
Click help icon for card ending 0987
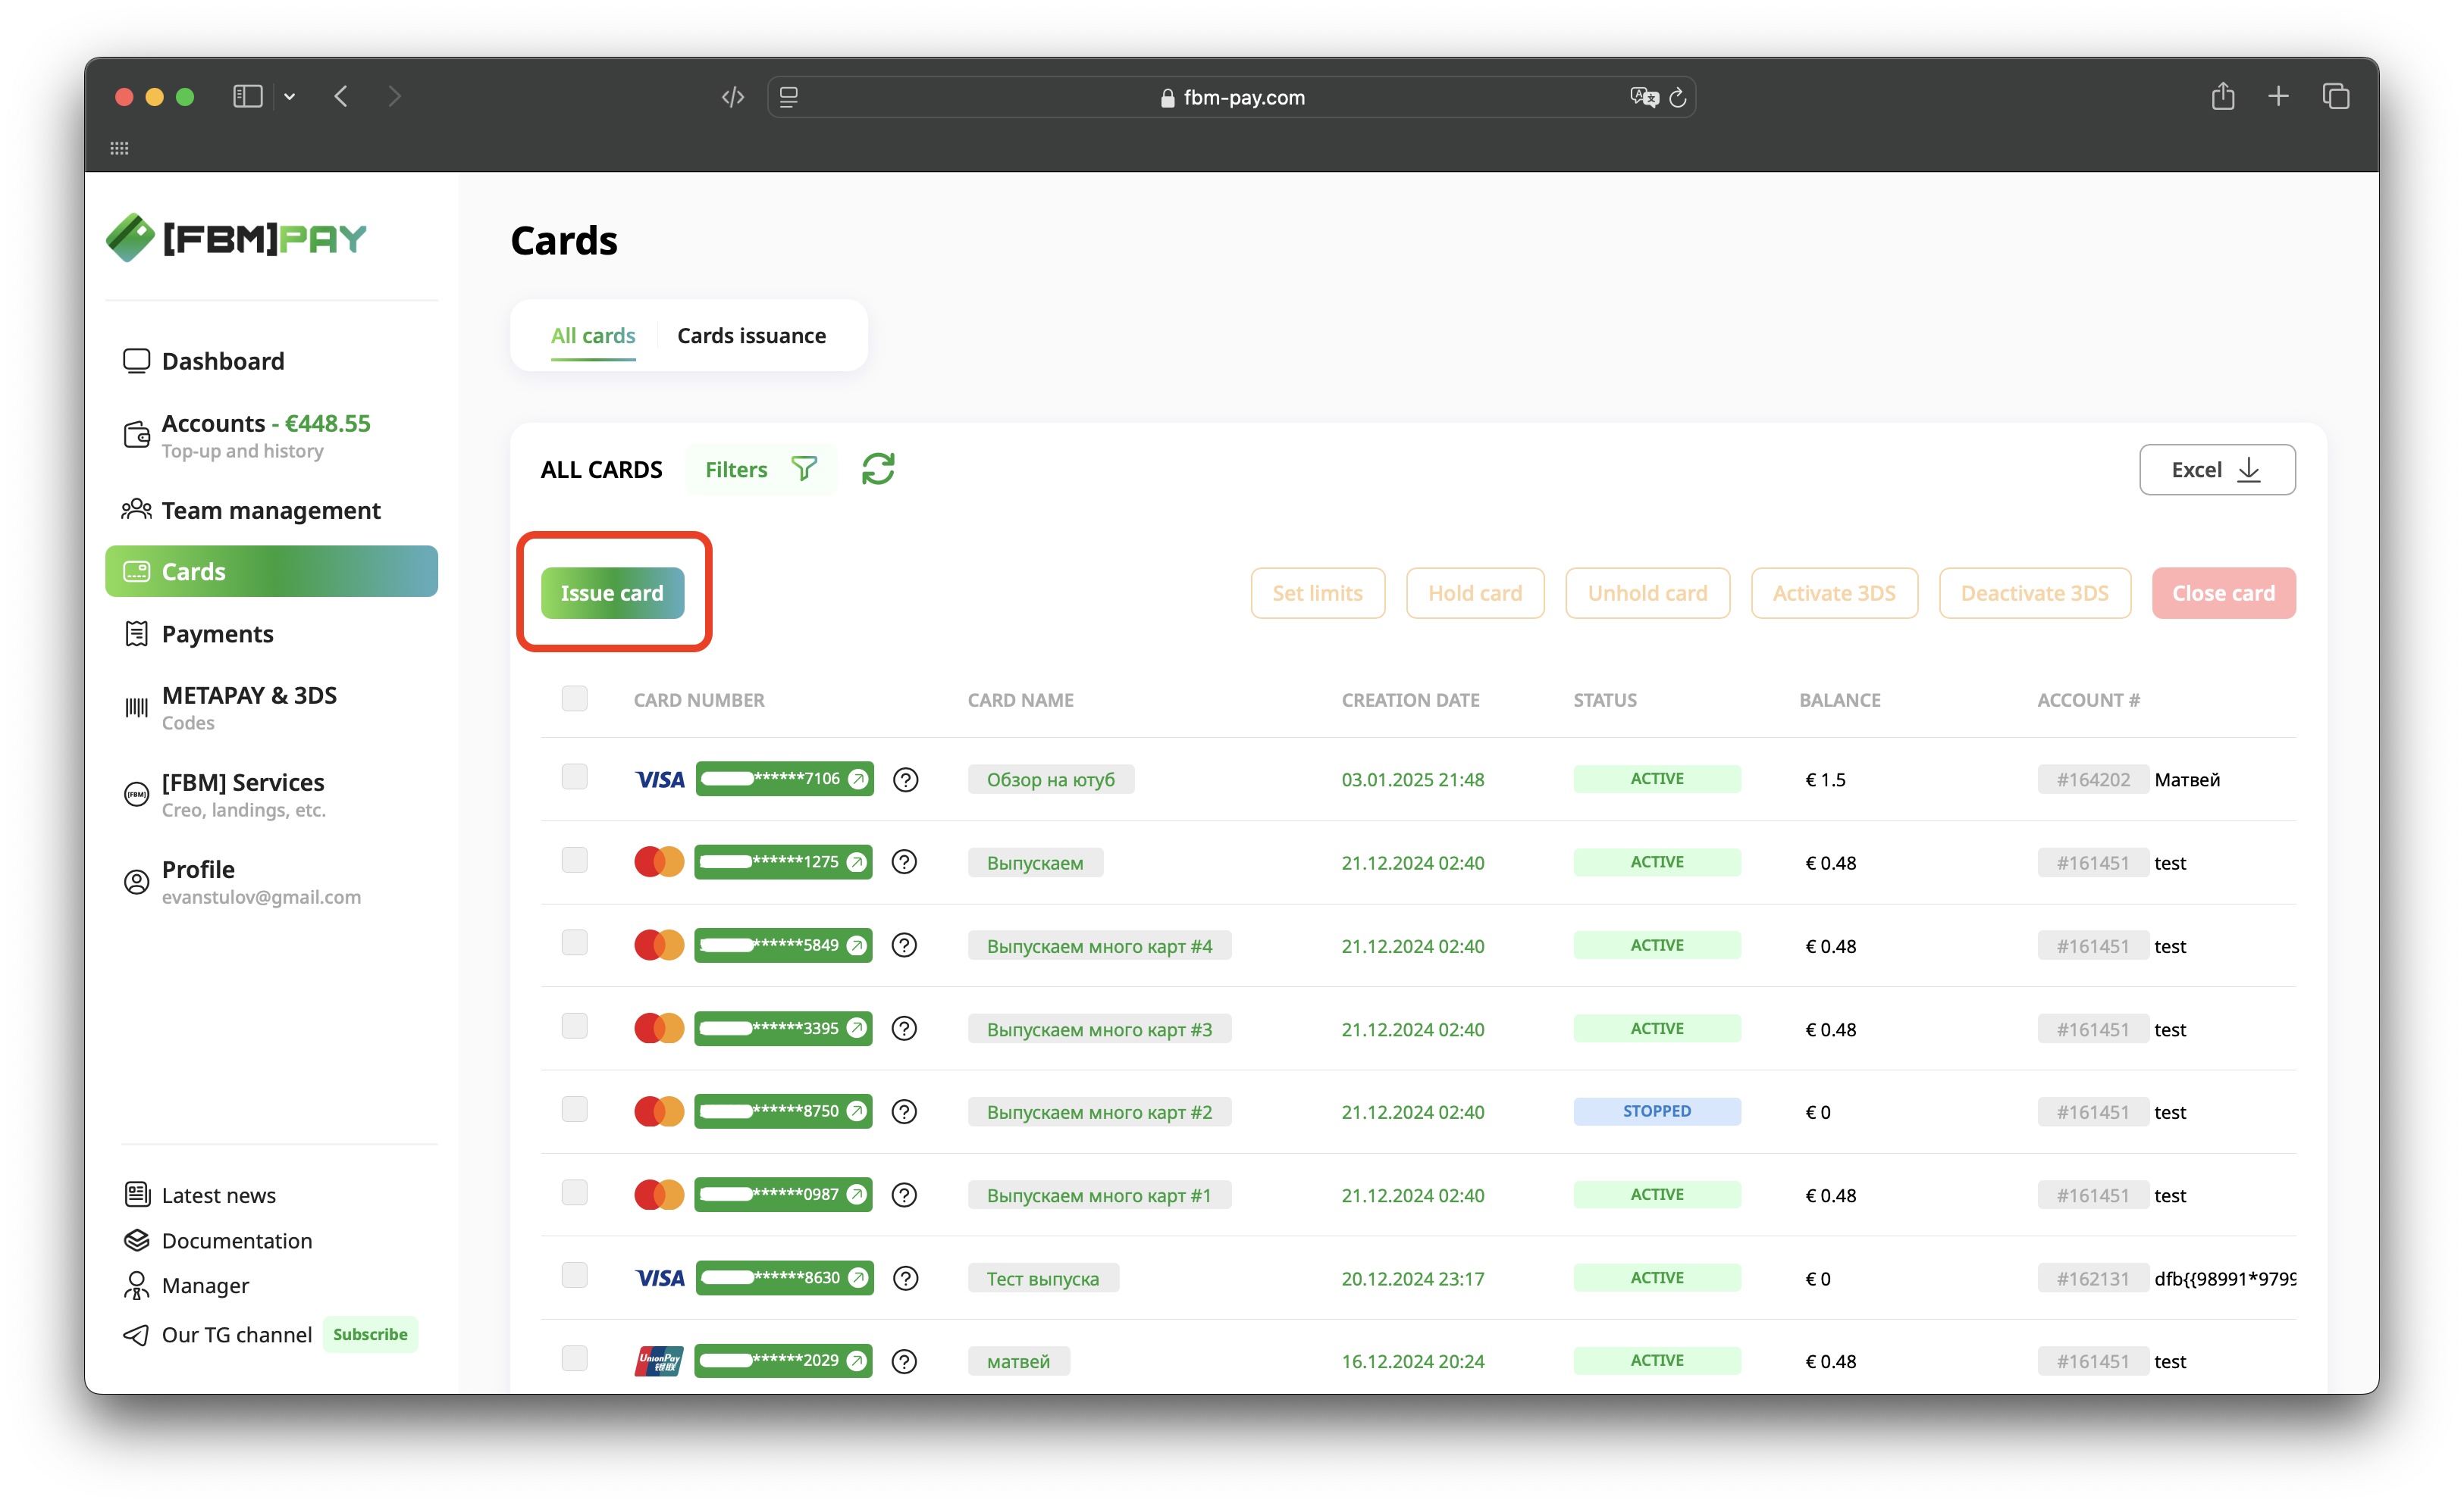tap(904, 1194)
